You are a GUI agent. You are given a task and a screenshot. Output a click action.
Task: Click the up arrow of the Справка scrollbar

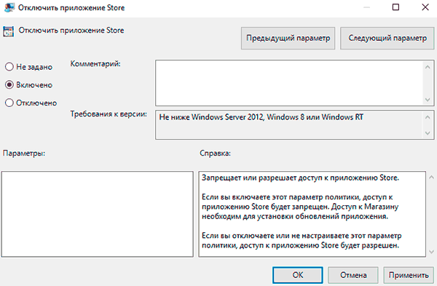coord(431,177)
